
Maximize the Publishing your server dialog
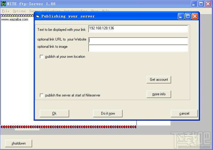click(188, 16)
